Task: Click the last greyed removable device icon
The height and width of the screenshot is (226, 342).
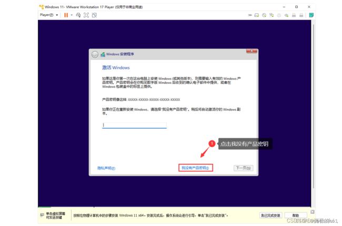Action: coord(301,15)
